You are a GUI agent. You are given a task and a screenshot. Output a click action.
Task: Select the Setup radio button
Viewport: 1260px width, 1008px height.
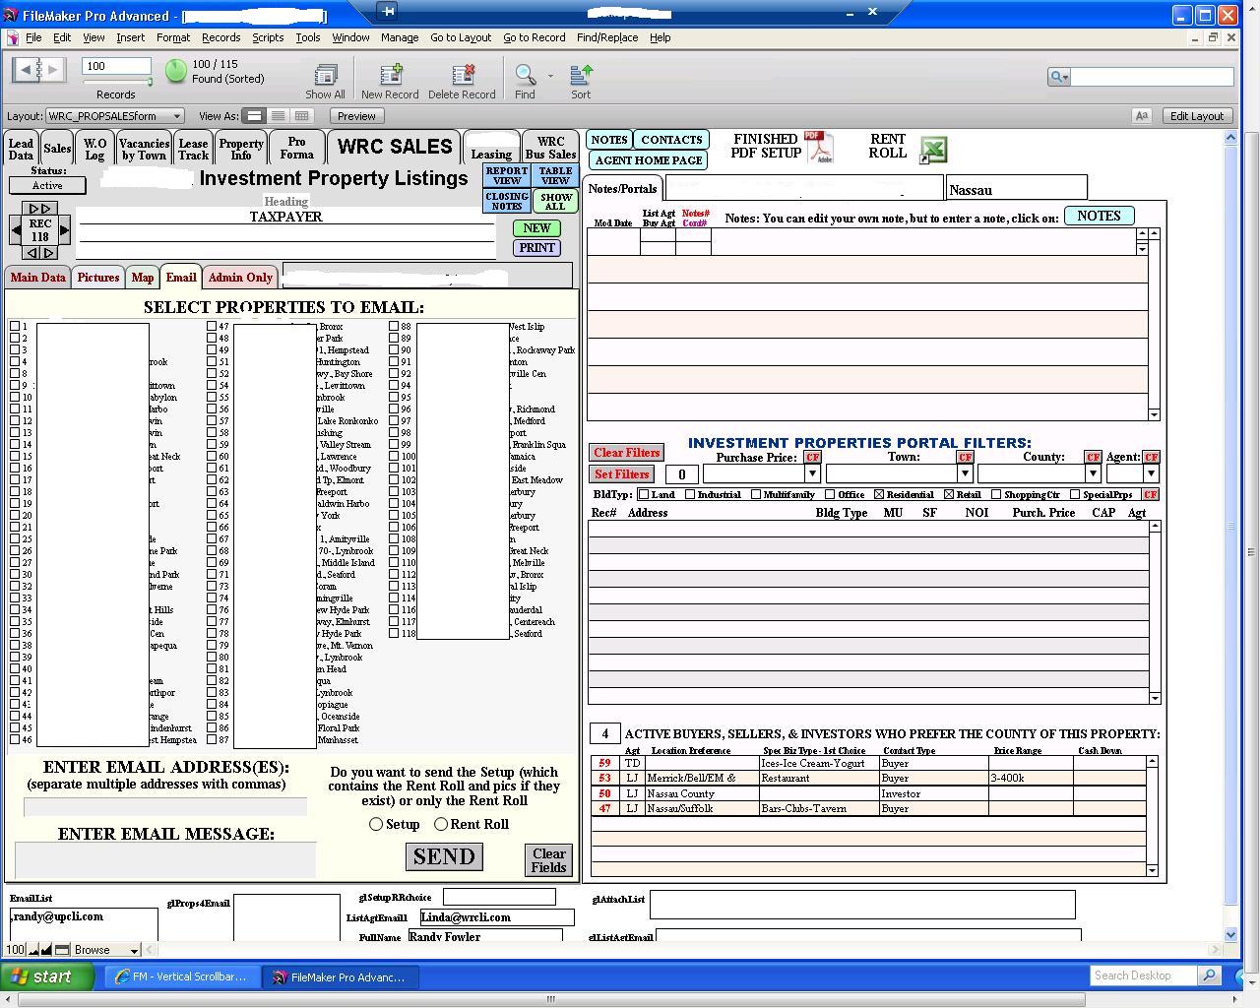coord(376,824)
